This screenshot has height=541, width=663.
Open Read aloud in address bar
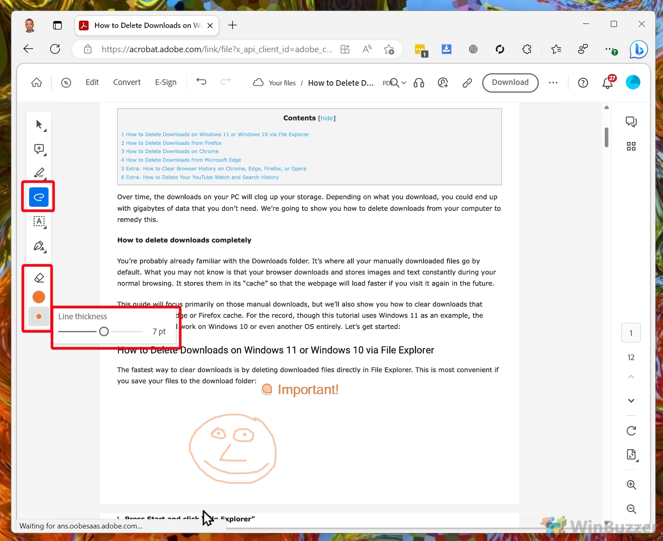pos(367,49)
